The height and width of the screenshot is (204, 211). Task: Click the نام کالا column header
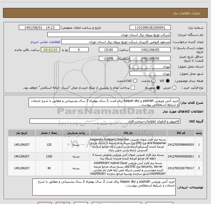(128, 133)
